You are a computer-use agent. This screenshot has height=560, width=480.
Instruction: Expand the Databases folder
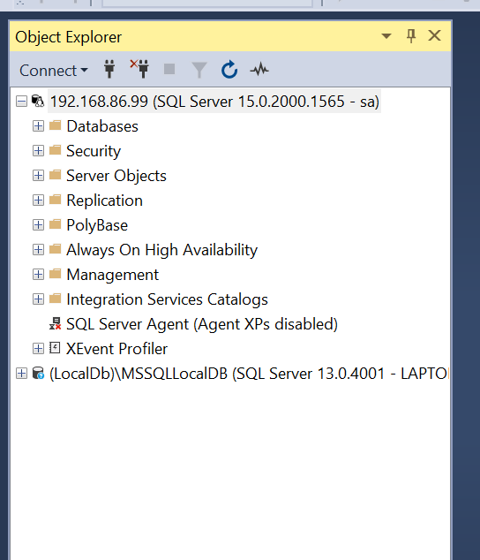pyautogui.click(x=38, y=126)
